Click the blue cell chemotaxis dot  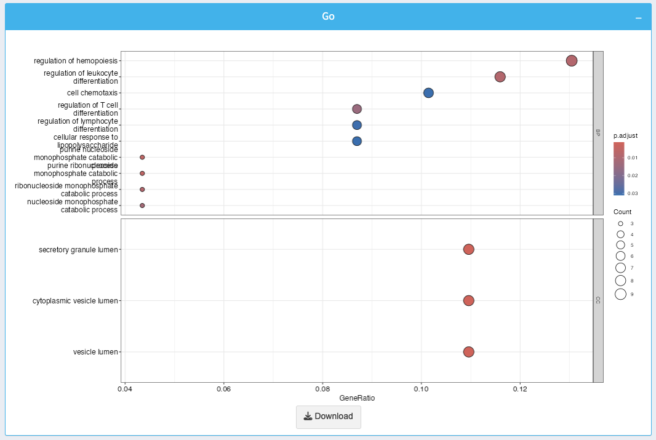click(428, 93)
